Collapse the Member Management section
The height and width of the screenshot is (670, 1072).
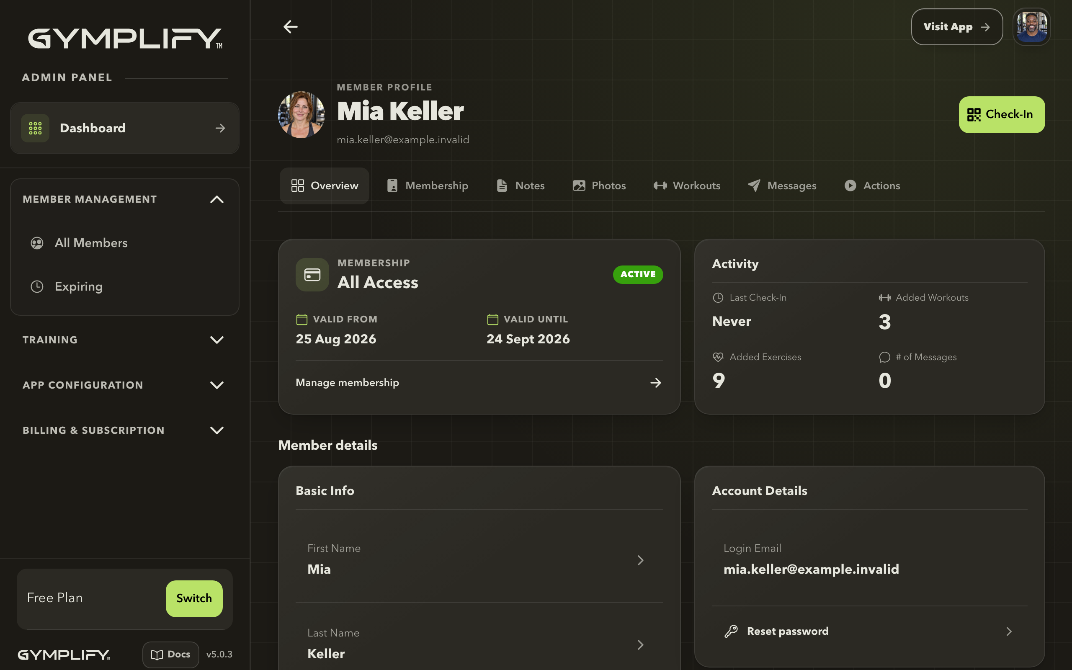tap(216, 199)
